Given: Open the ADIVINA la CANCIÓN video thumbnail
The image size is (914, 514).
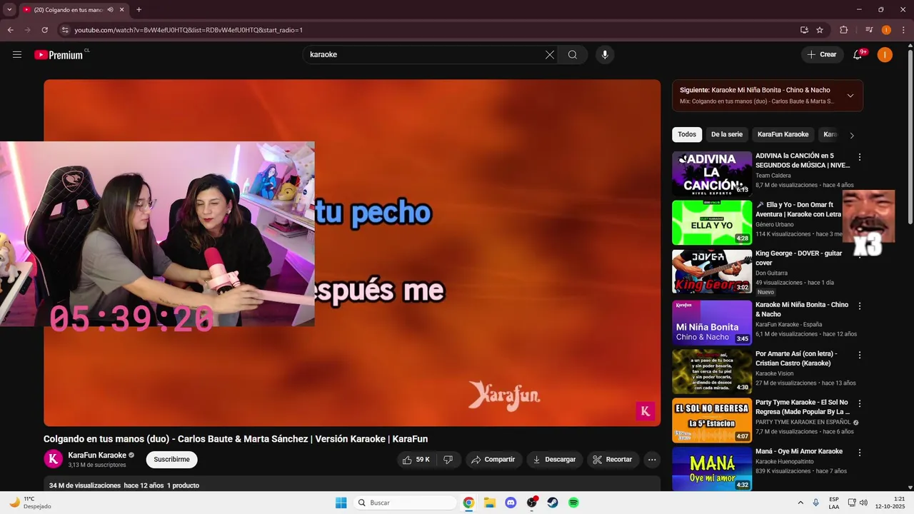Looking at the screenshot, I should (x=712, y=173).
